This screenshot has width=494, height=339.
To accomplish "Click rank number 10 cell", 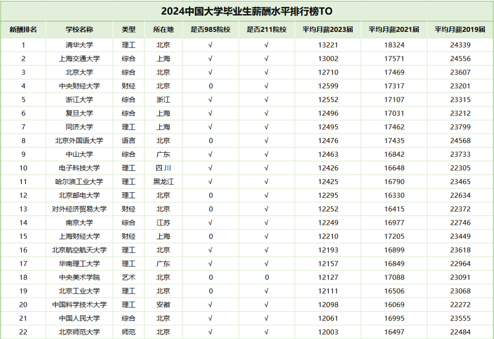I will click(23, 168).
